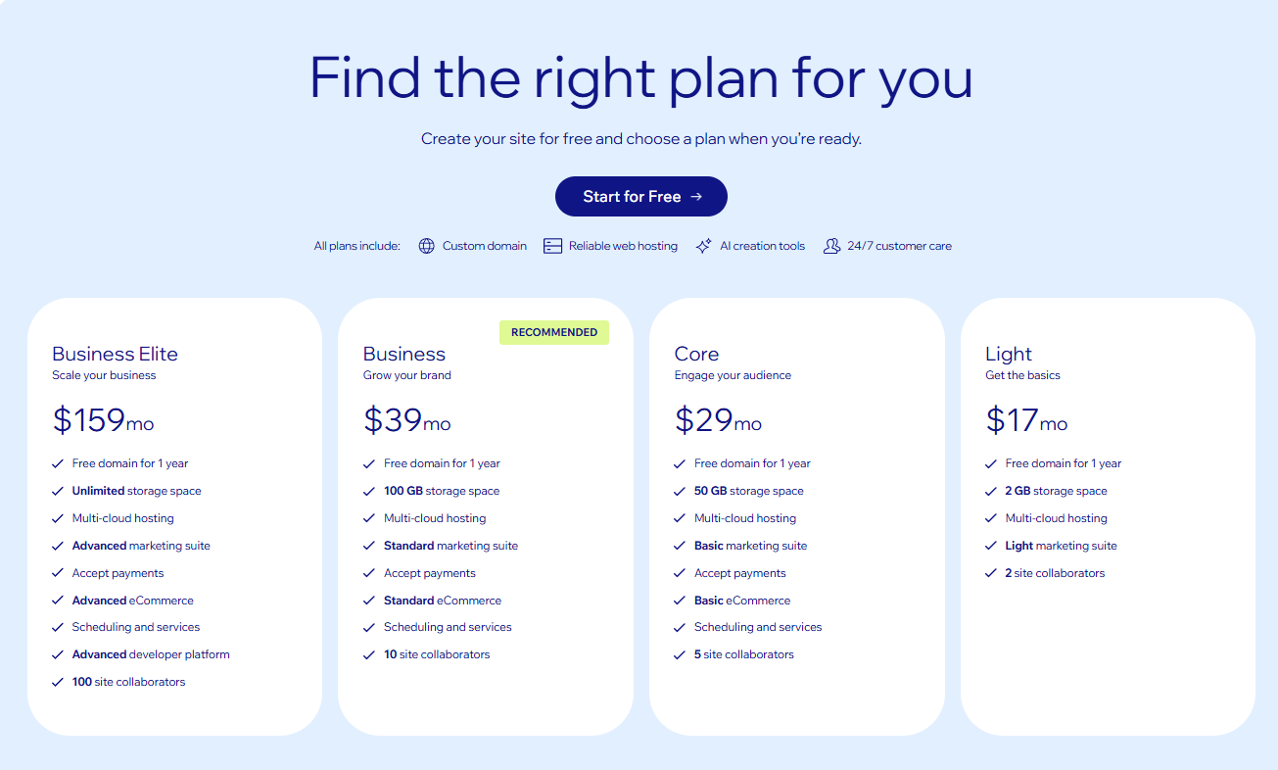The height and width of the screenshot is (770, 1278).
Task: Select the Business Elite plan title
Action: 115,354
